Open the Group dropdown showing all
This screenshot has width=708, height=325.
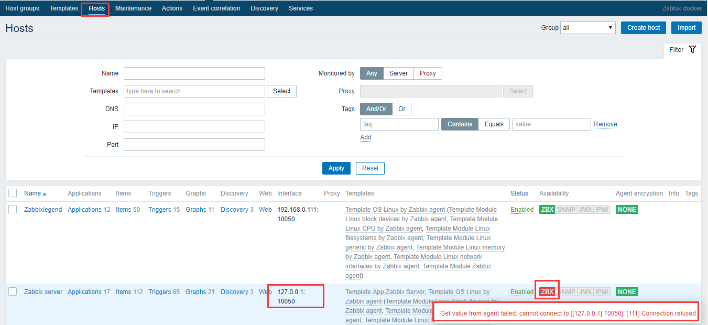point(587,27)
